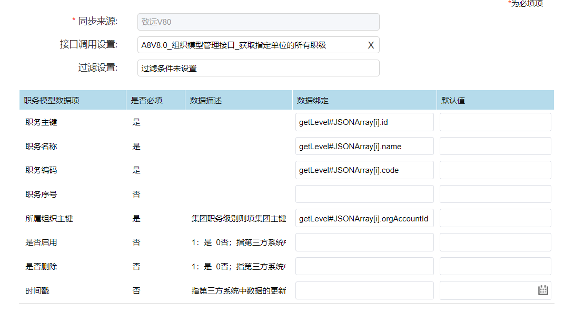This screenshot has height=311, width=584.
Task: Click 职务序号 default value field
Action: (x=496, y=195)
